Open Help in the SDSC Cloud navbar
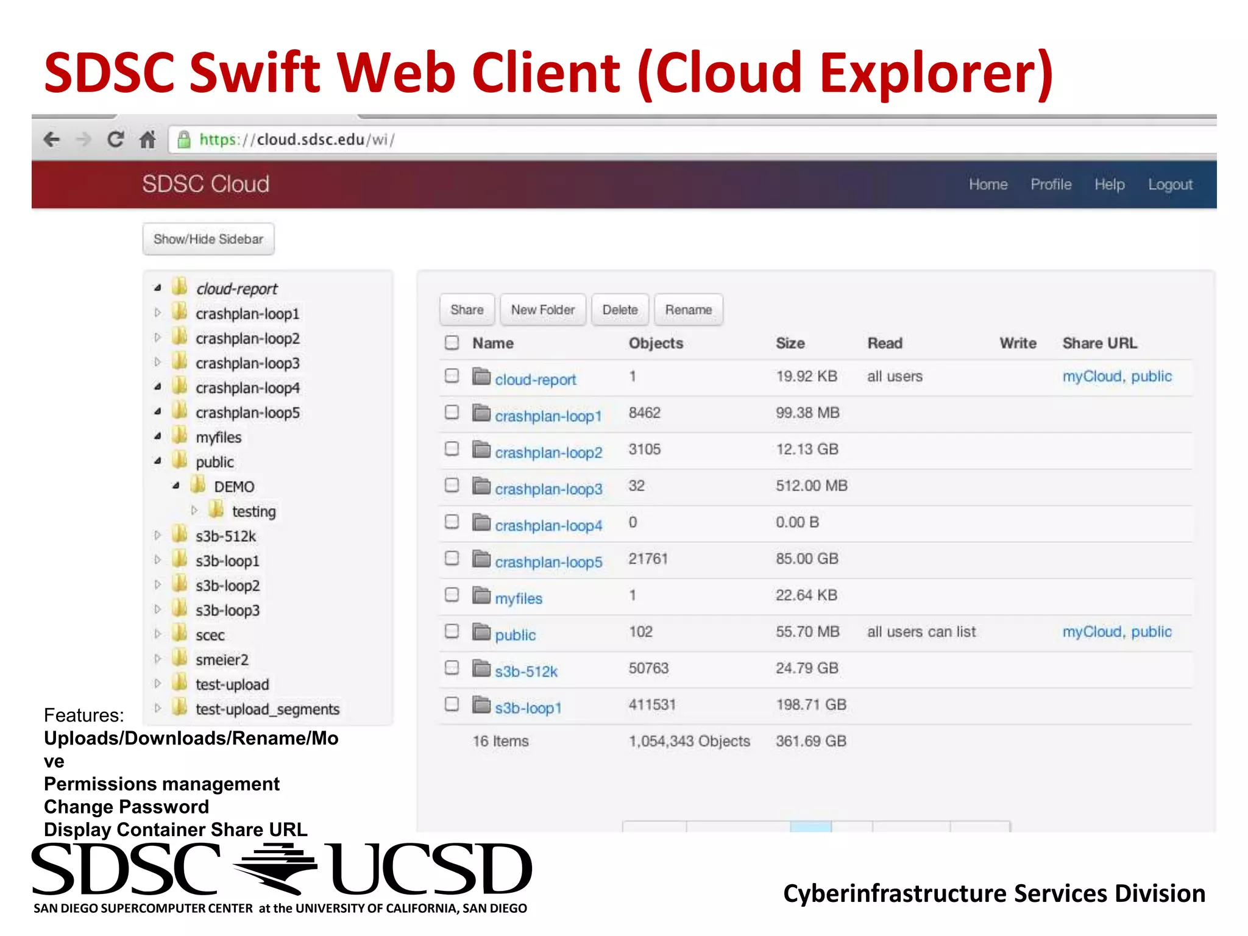Viewport: 1248px width, 936px height. coord(1109,185)
